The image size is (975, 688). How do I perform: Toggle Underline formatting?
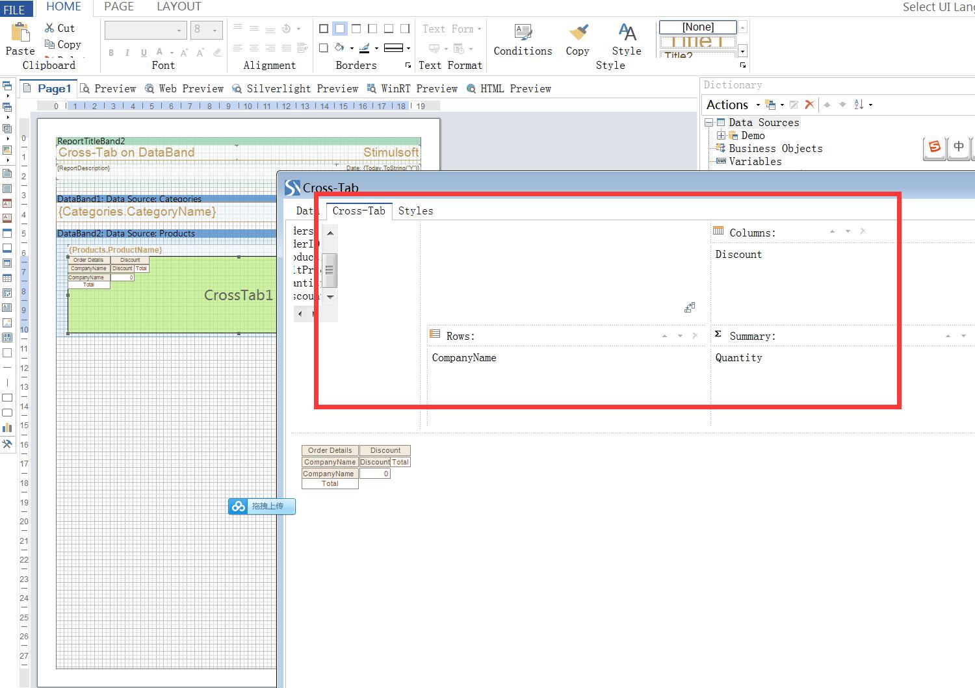(x=143, y=53)
